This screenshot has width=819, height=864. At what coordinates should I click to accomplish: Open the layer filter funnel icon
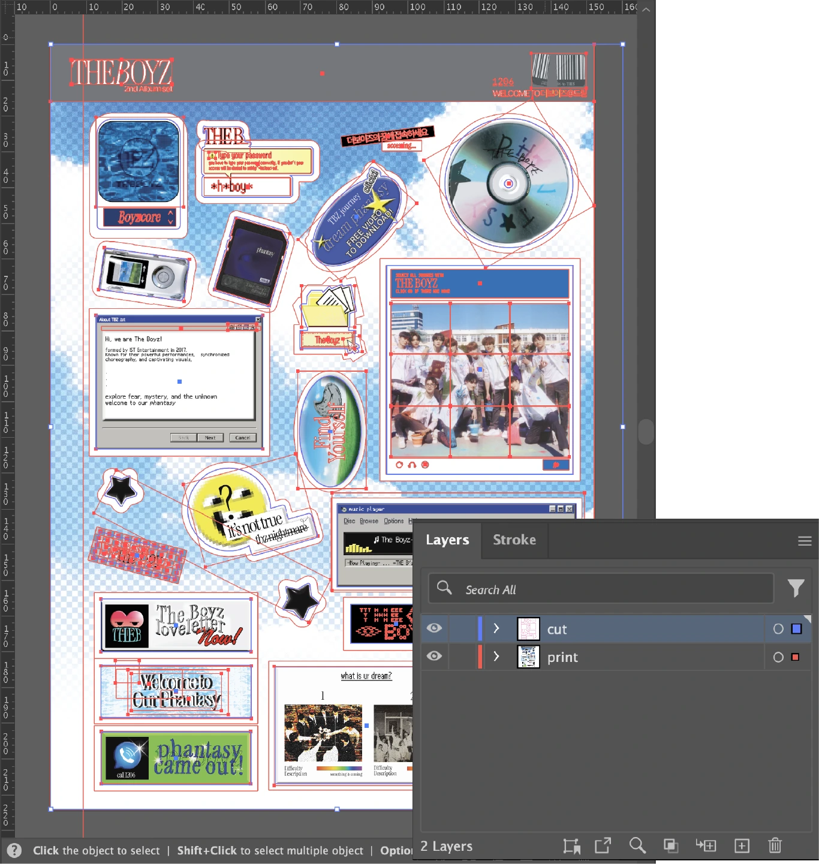click(796, 588)
